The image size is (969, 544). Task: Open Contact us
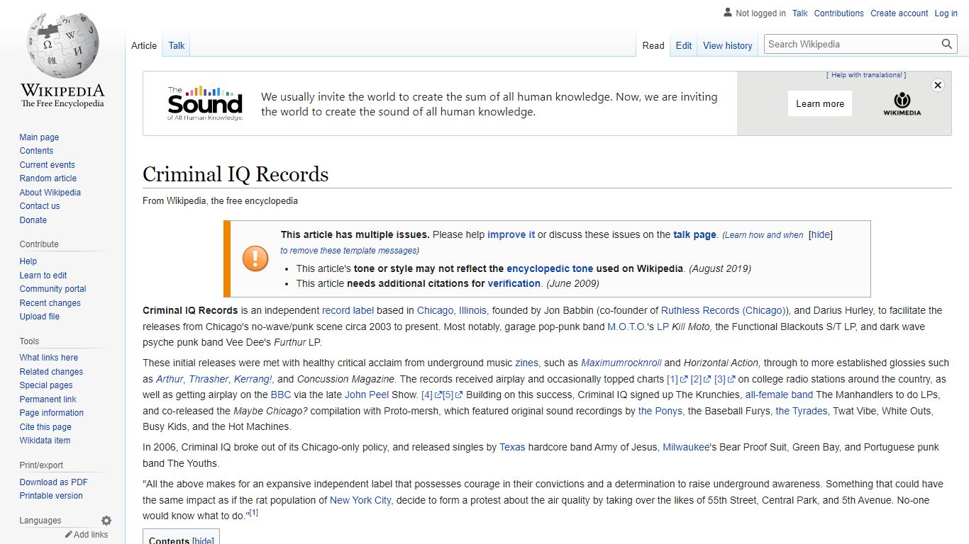40,206
